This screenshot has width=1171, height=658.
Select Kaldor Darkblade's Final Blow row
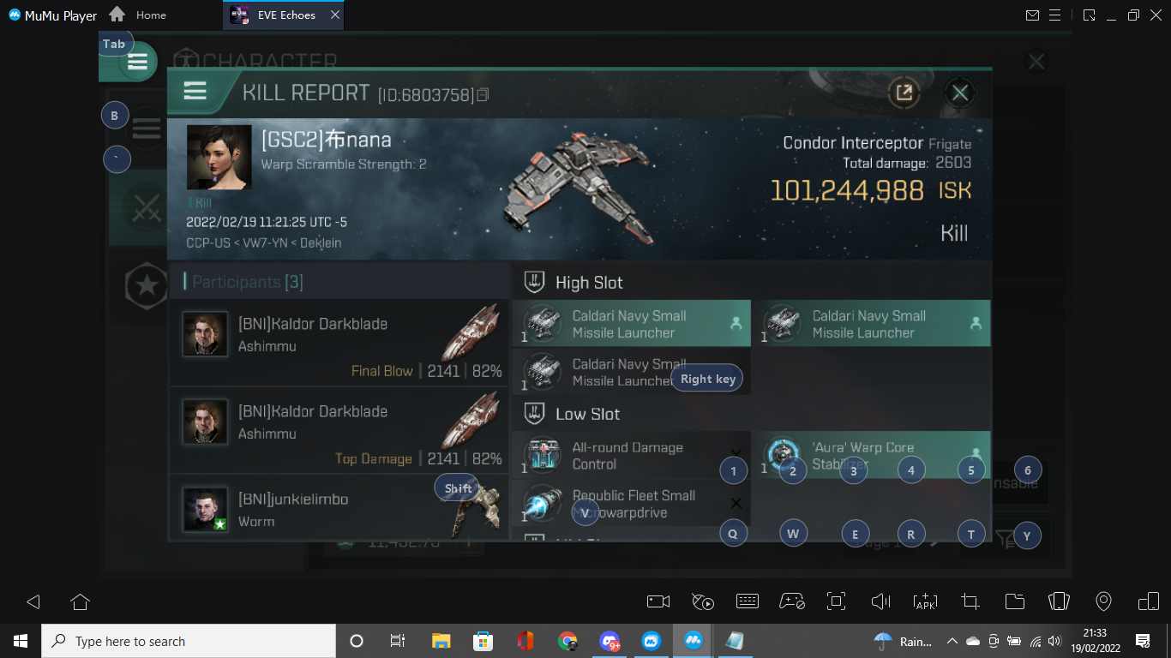tap(339, 342)
